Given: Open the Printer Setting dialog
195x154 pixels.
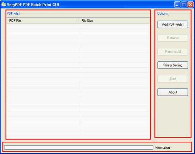Looking at the screenshot, I should click(x=173, y=65).
